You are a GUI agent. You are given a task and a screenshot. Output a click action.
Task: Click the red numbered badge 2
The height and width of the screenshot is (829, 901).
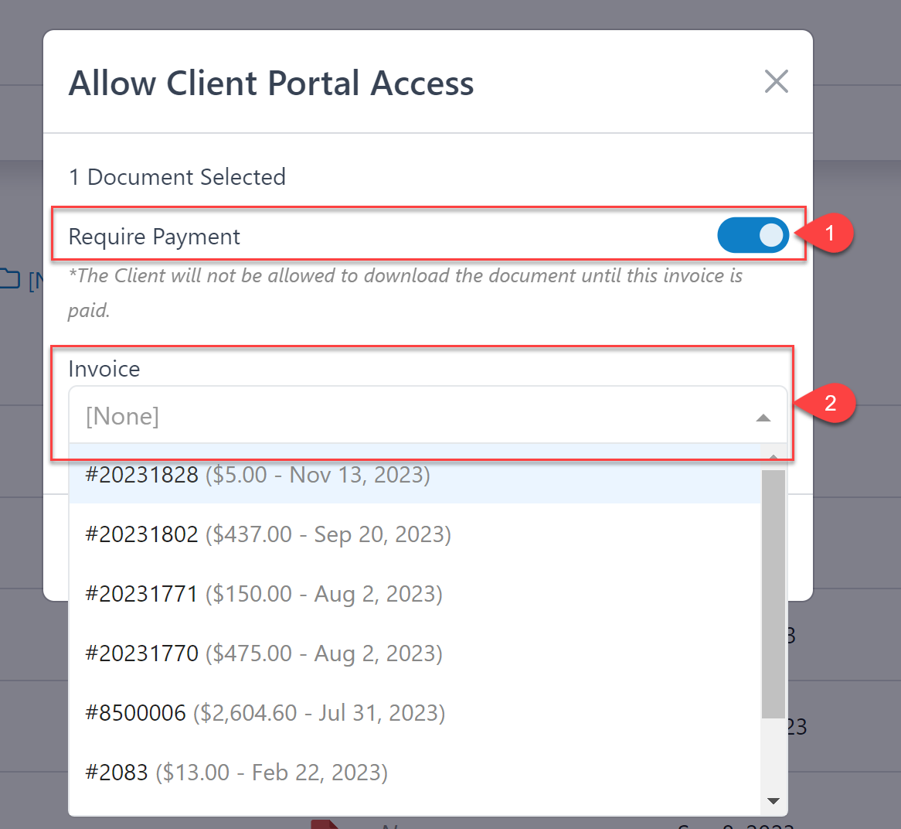click(x=830, y=404)
